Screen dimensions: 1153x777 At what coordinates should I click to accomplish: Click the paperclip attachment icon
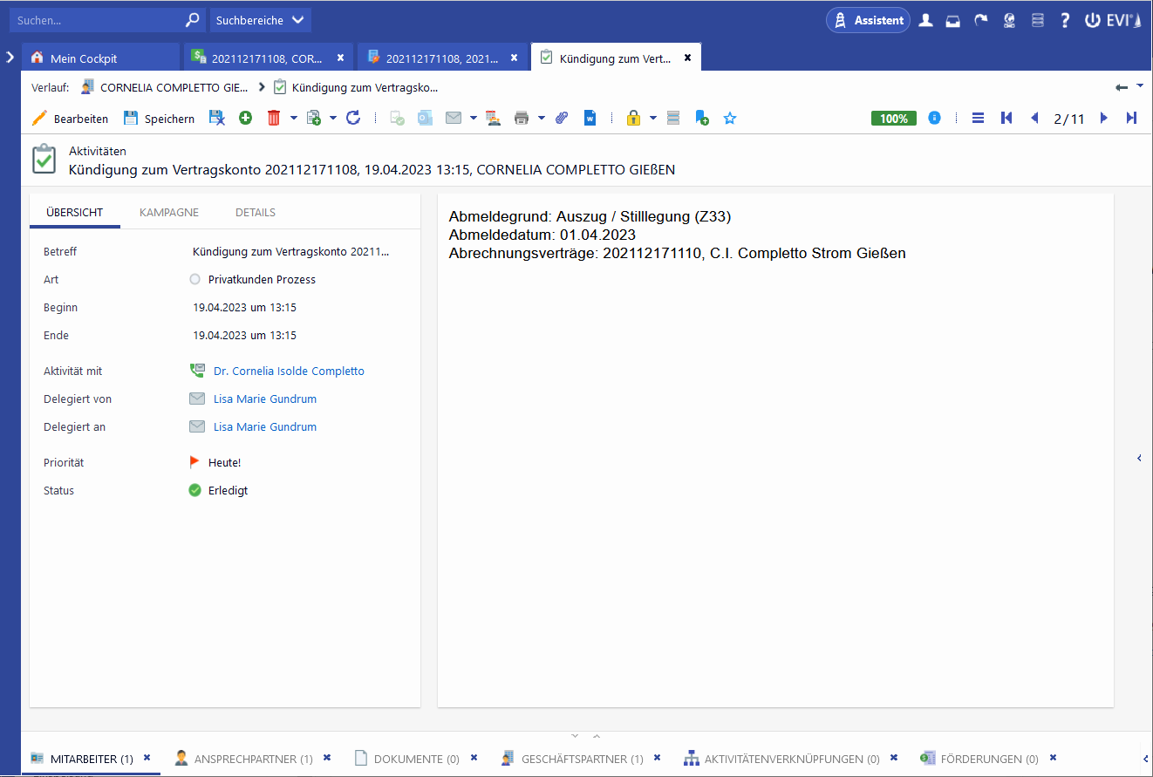(562, 118)
